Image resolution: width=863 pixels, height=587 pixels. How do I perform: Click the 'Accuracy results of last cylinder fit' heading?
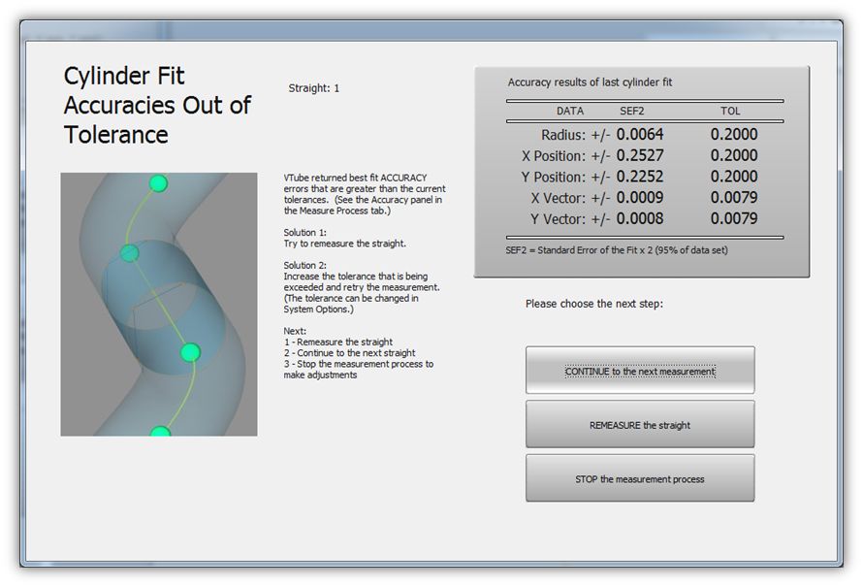tap(590, 82)
